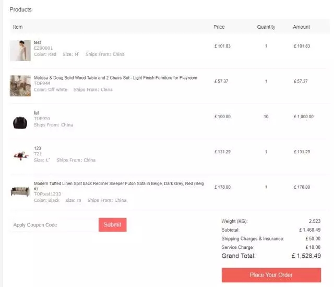The height and width of the screenshot is (287, 334).
Task: Select the '123' product title
Action: [x=38, y=148]
